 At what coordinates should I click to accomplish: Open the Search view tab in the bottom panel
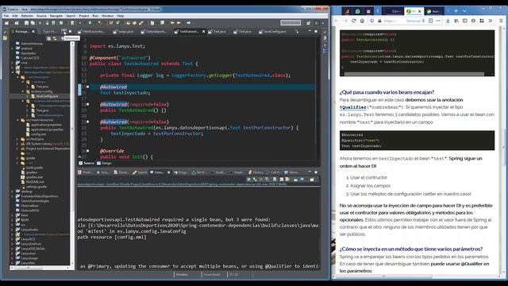[x=140, y=172]
